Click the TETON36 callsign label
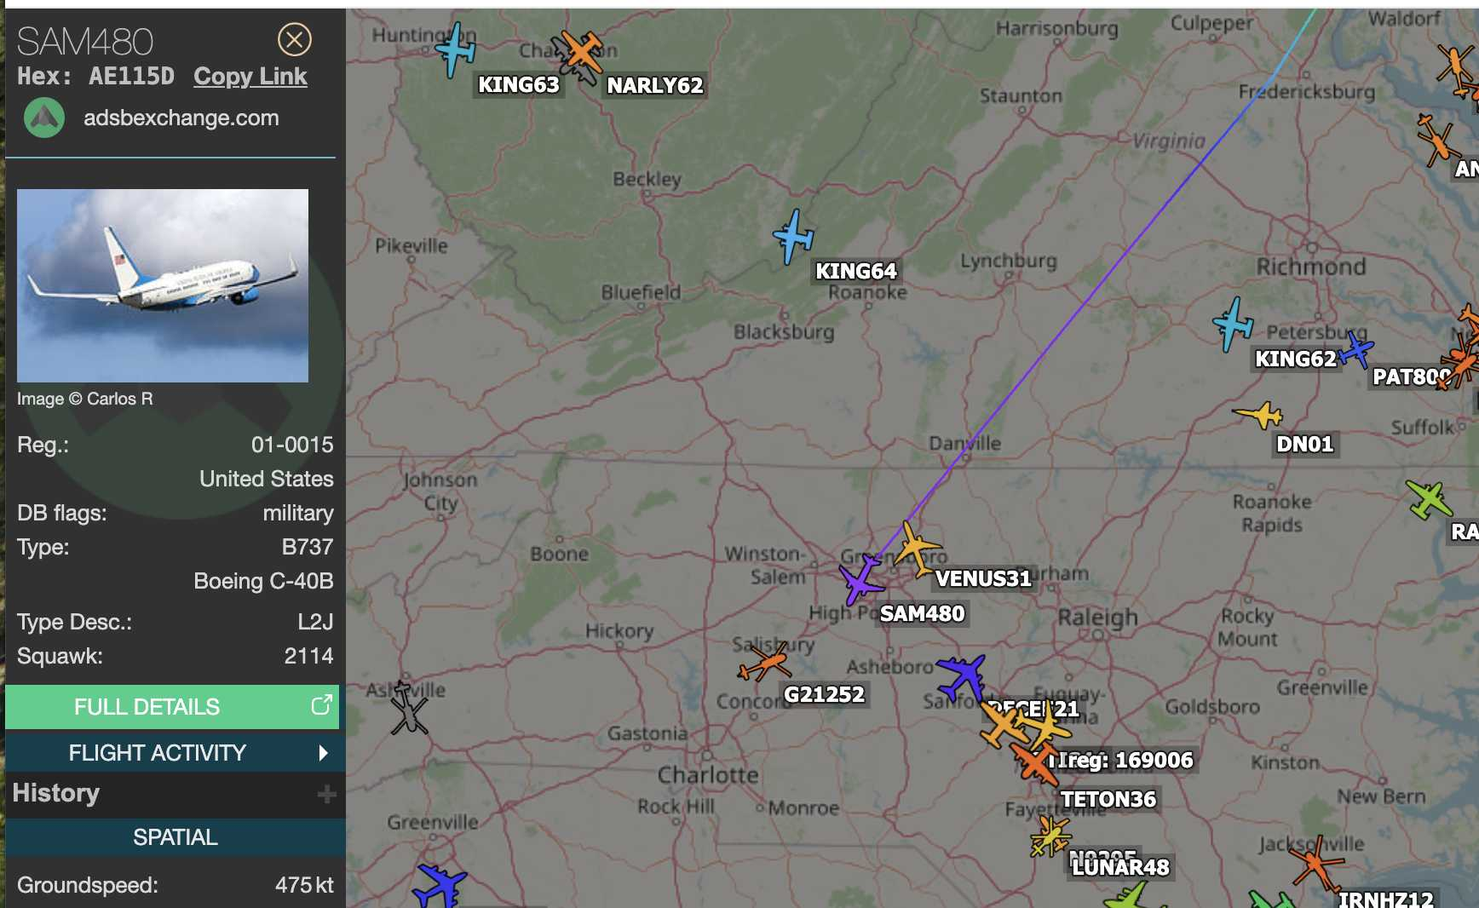The width and height of the screenshot is (1479, 908). tap(1108, 799)
